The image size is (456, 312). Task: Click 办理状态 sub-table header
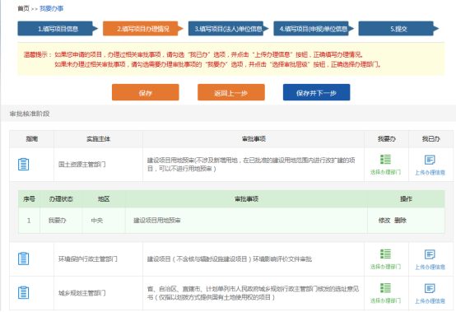pos(61,199)
